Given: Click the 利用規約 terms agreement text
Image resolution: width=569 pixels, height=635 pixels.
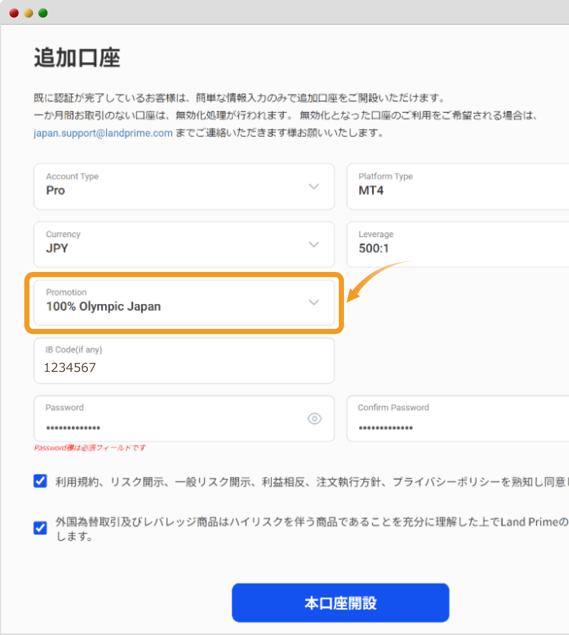Looking at the screenshot, I should pos(312,482).
